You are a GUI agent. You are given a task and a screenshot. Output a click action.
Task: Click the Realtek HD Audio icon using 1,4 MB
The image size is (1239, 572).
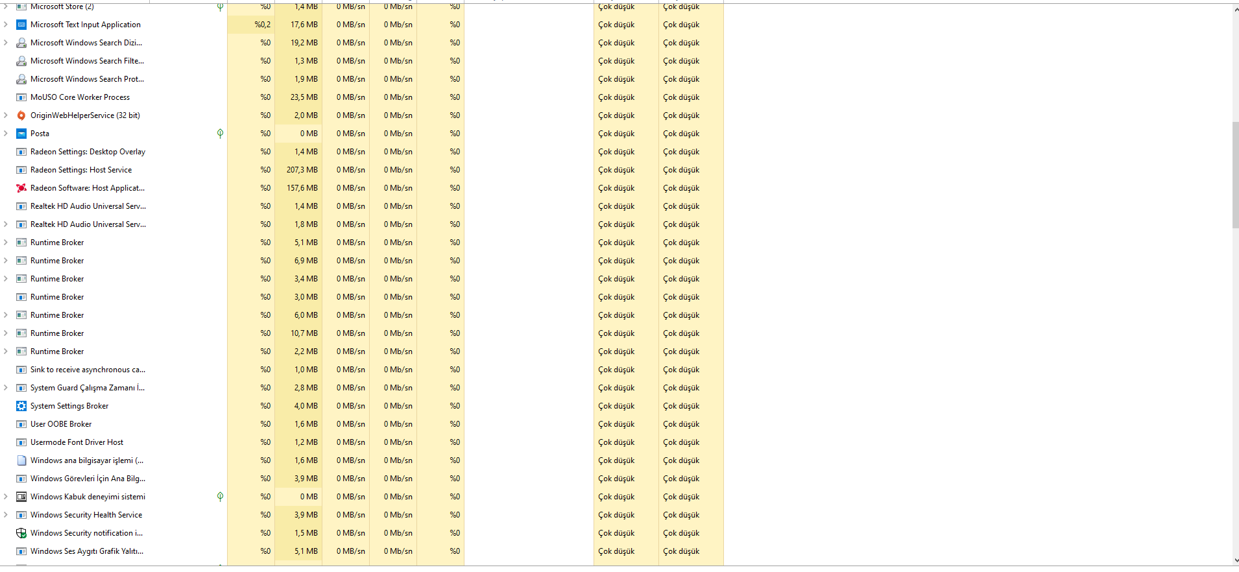click(x=21, y=206)
